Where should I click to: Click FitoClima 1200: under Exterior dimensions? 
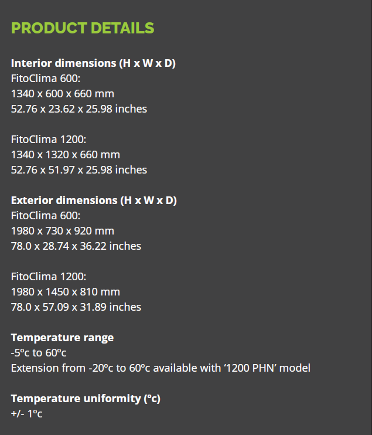(49, 277)
